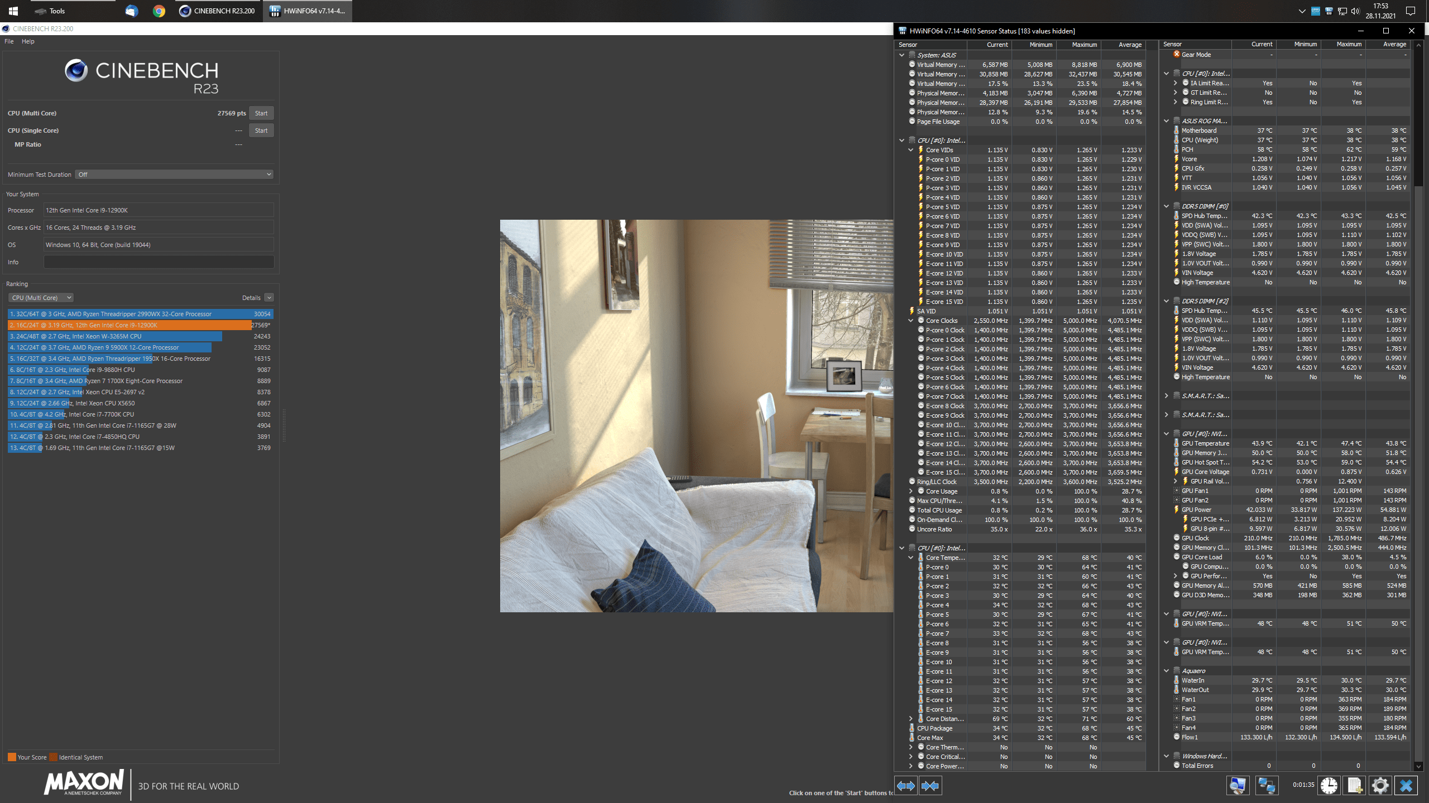Open HWiNFO summary monitor magnifier icon

pos(1238,786)
